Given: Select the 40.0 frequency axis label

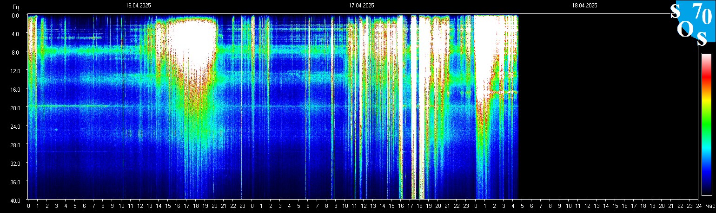Looking at the screenshot, I should point(16,200).
